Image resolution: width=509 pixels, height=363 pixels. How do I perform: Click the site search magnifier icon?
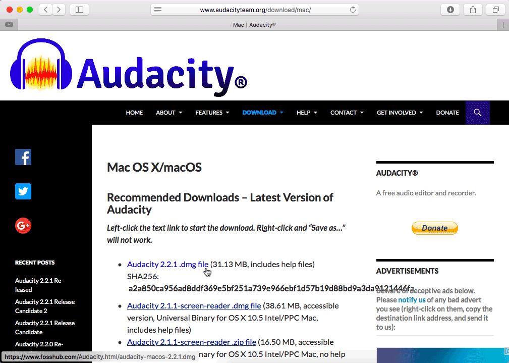coord(478,113)
